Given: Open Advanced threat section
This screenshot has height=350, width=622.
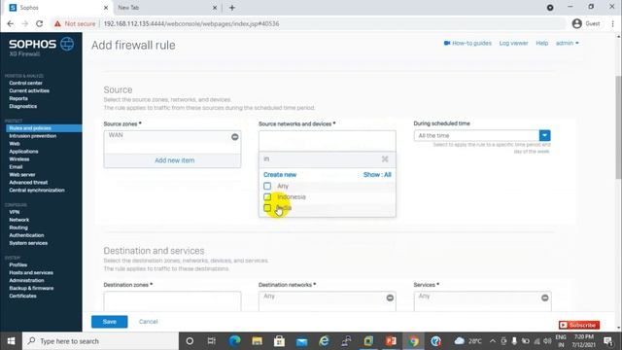Looking at the screenshot, I should tap(28, 182).
